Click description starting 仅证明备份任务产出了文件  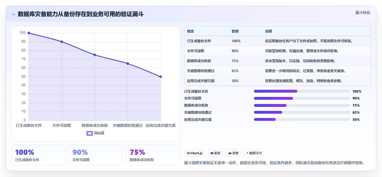coord(309,41)
